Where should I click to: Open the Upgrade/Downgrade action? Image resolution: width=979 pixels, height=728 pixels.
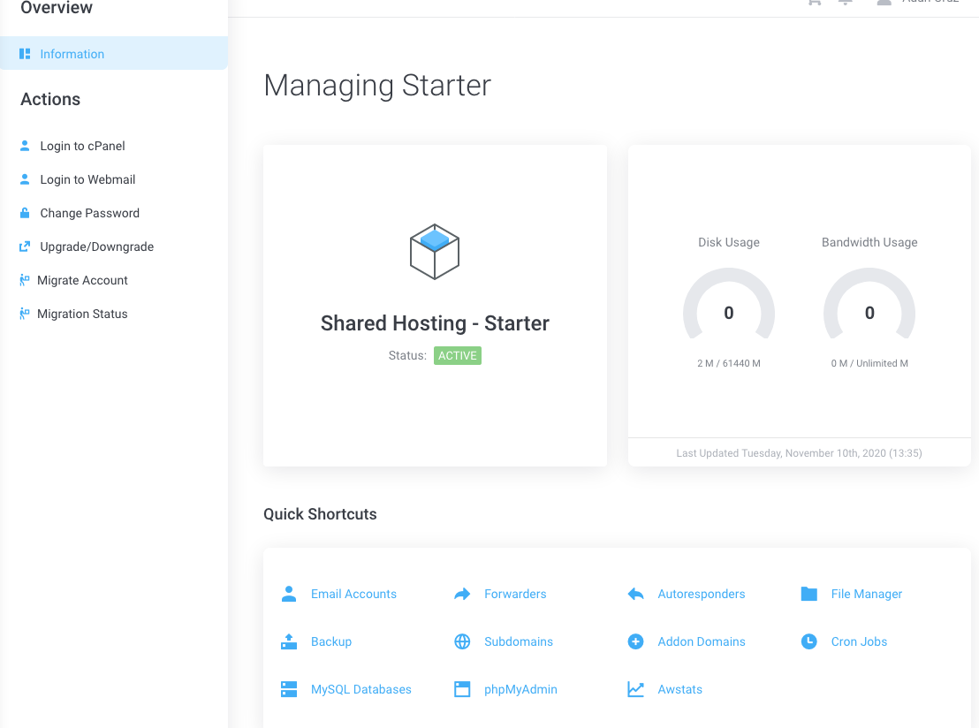pos(96,246)
